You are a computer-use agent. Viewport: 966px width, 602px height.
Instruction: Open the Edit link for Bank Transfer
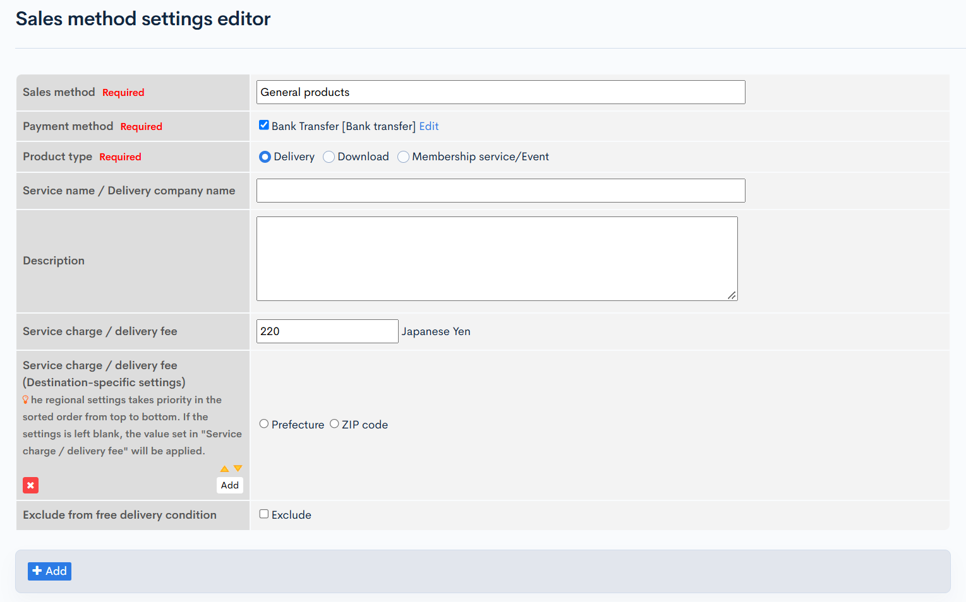[x=429, y=126]
